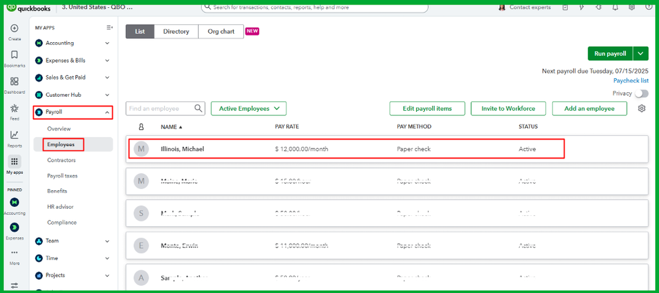This screenshot has height=293, width=659.
Task: Select the My apps grid icon
Action: point(15,161)
